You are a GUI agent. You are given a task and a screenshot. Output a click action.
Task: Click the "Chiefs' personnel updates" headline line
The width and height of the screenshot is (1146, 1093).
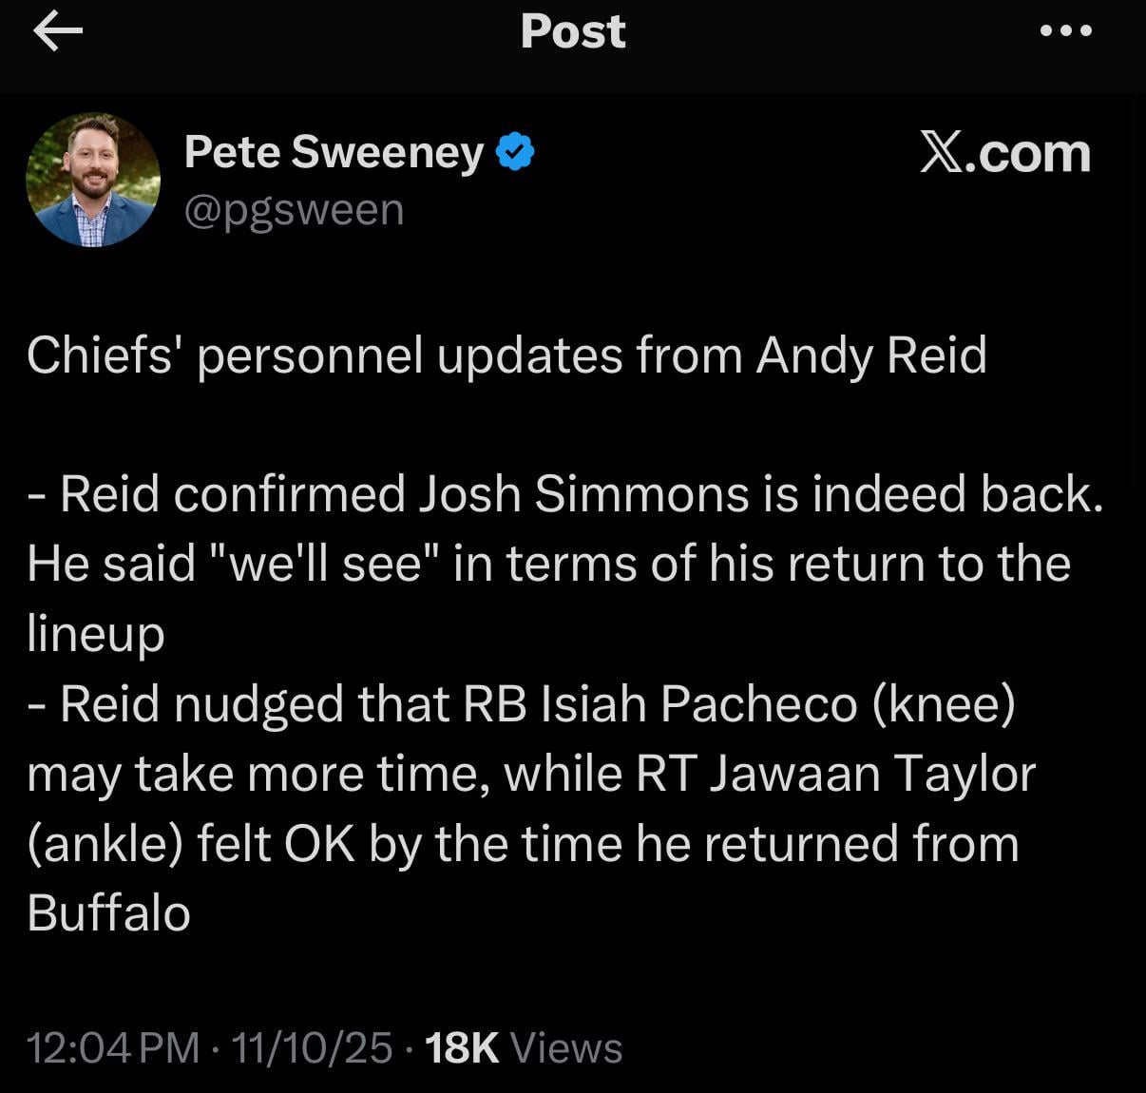click(x=506, y=355)
